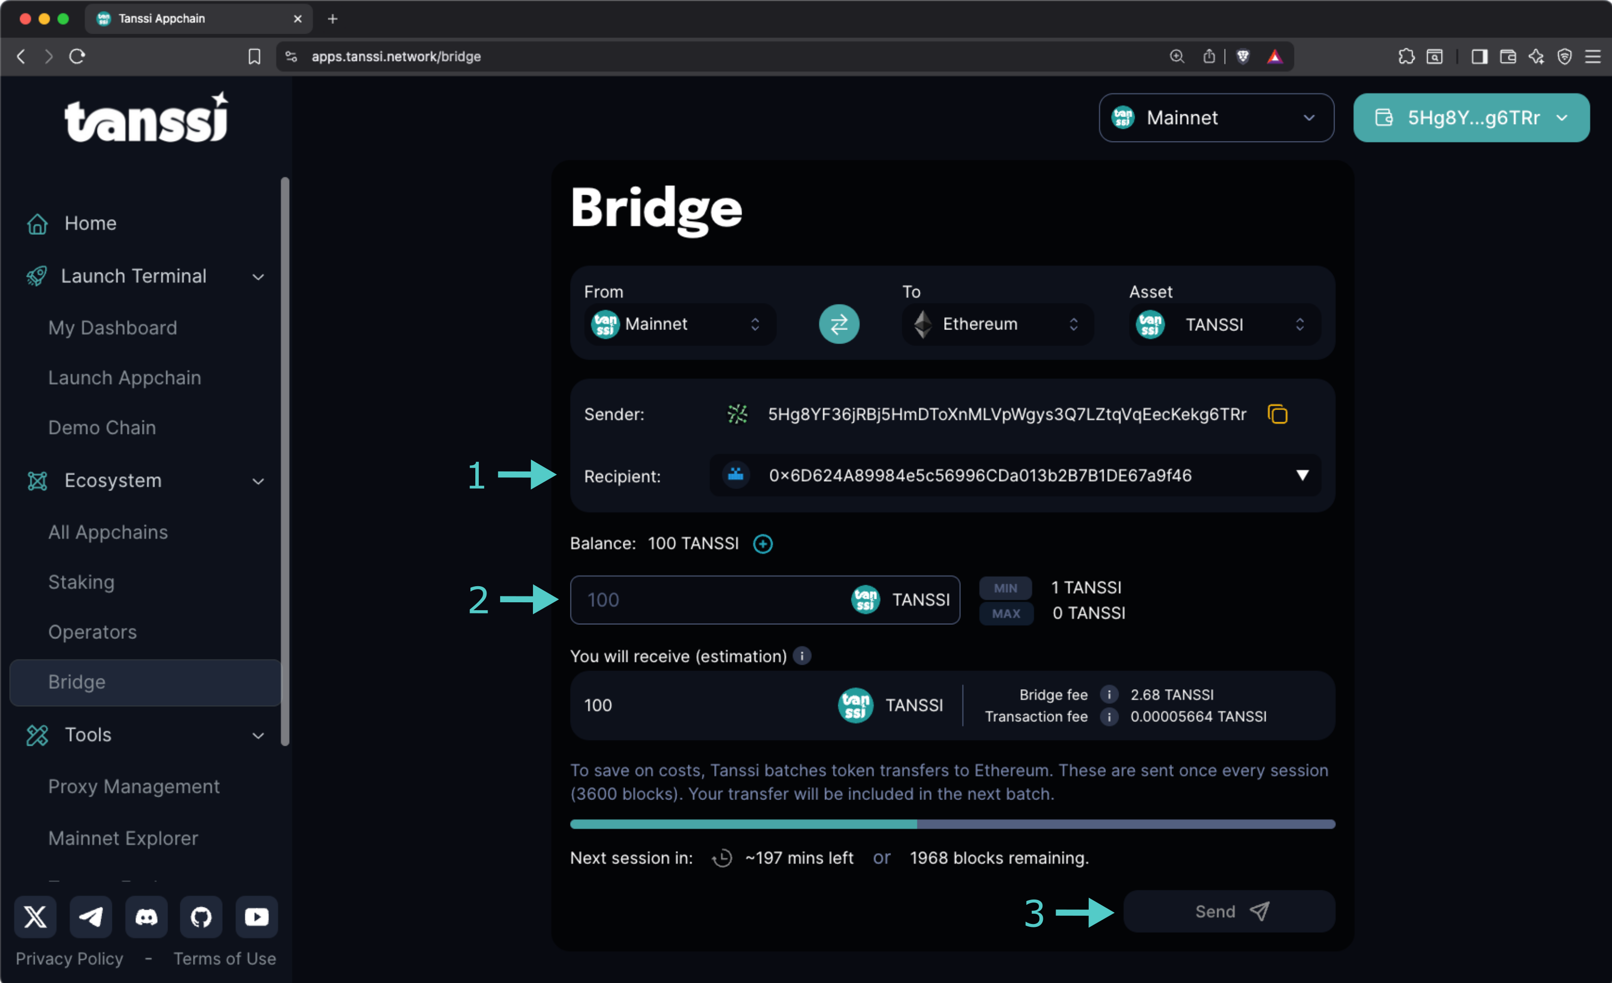1612x983 pixels.
Task: Reload the page with refresh icon
Action: click(x=77, y=56)
